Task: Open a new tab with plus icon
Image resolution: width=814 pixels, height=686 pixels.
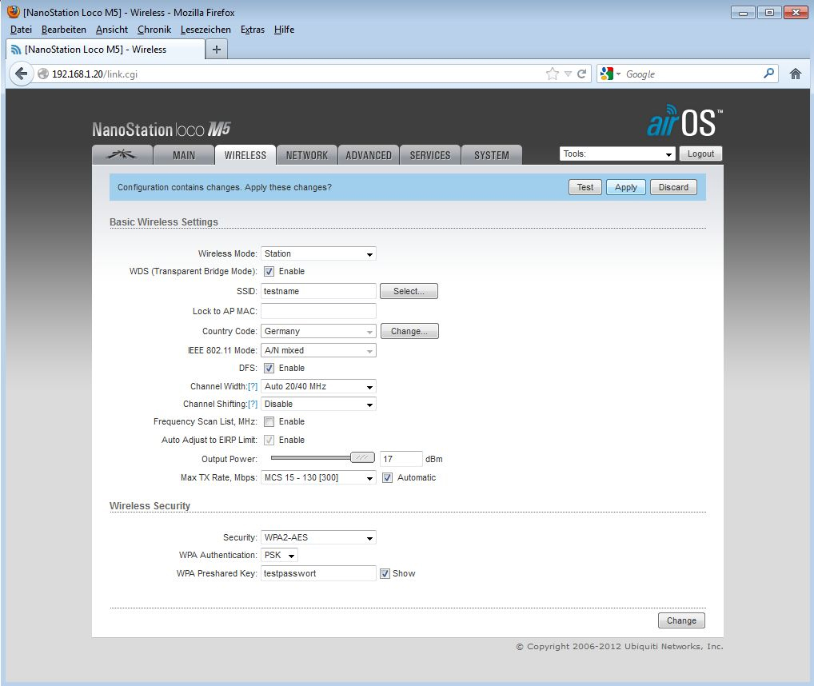Action: tap(217, 50)
